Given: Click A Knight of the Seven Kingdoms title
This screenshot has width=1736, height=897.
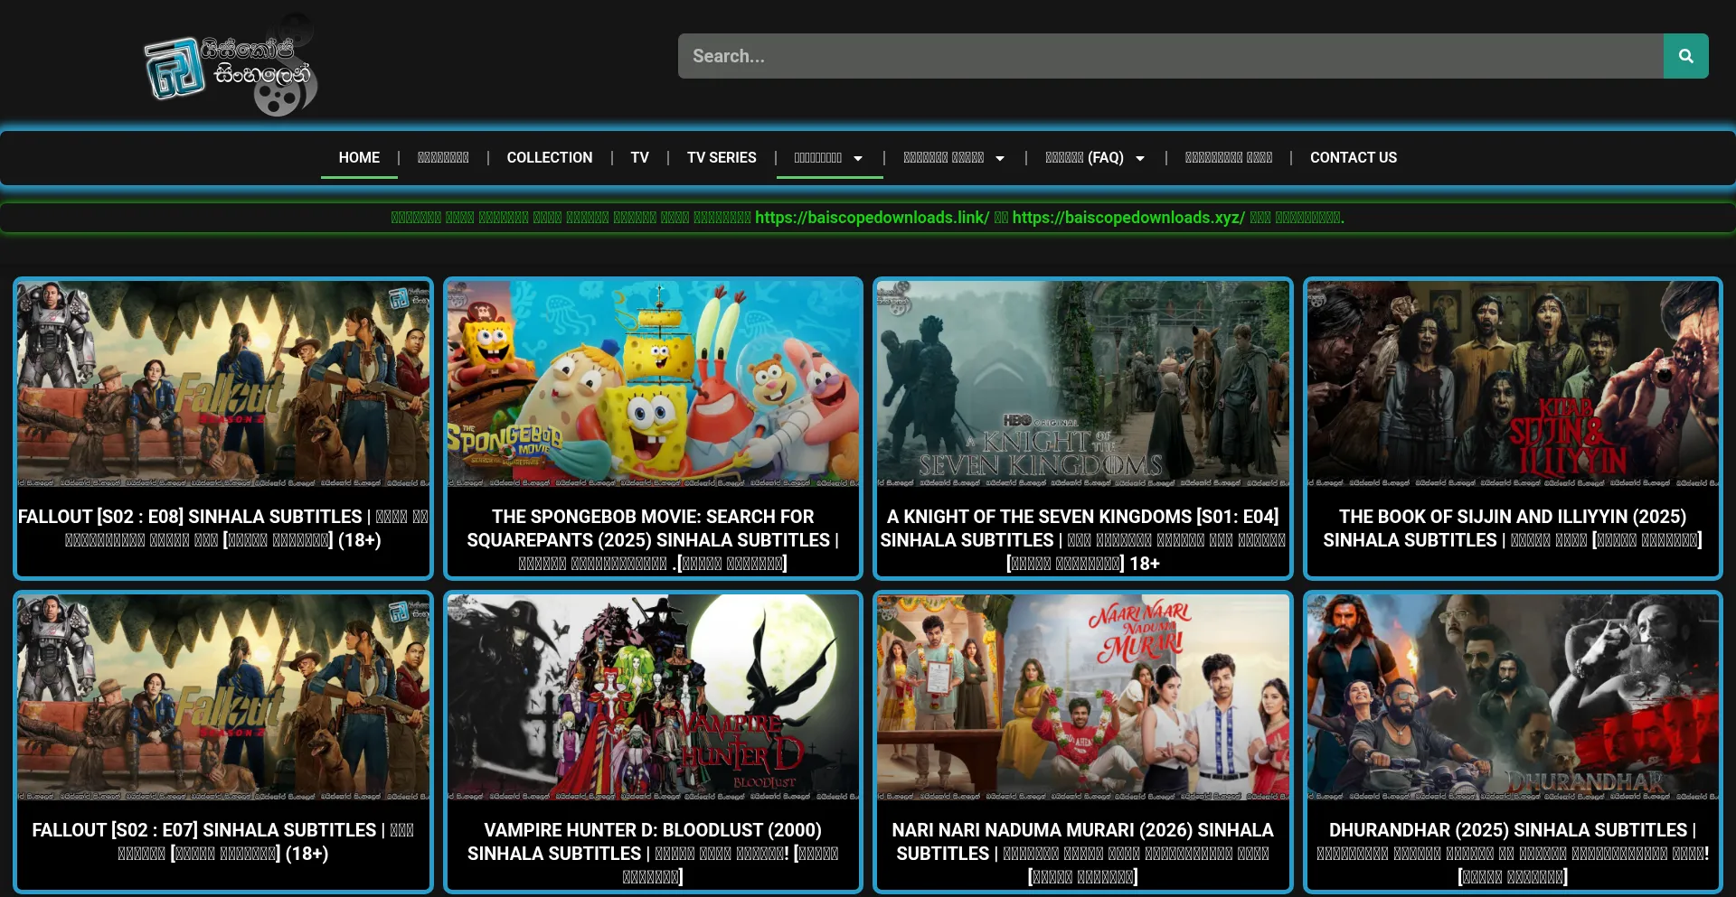Looking at the screenshot, I should 1083,540.
